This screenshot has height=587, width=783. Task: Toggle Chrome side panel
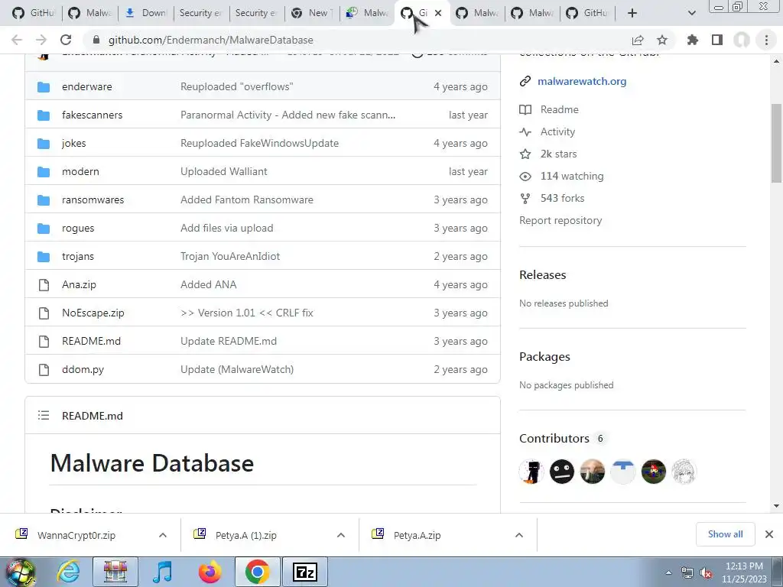point(717,40)
